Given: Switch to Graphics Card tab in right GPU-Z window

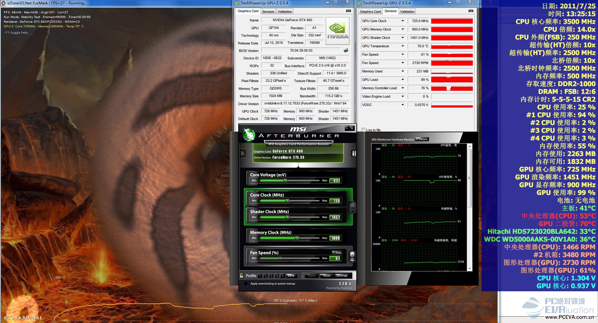Looking at the screenshot, I should coord(370,12).
